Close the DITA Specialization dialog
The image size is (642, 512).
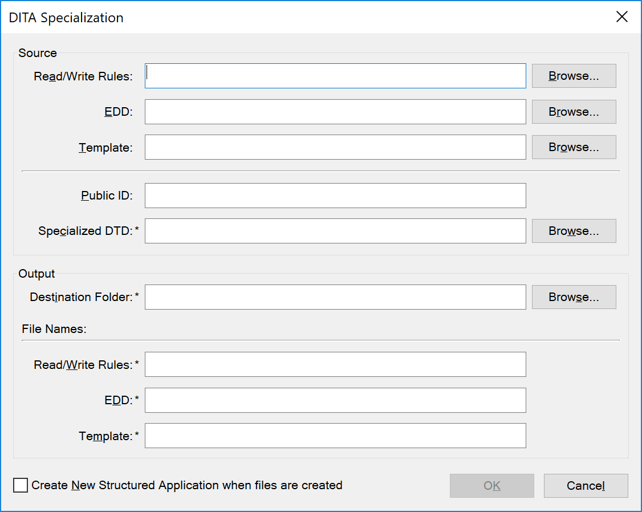click(x=621, y=17)
